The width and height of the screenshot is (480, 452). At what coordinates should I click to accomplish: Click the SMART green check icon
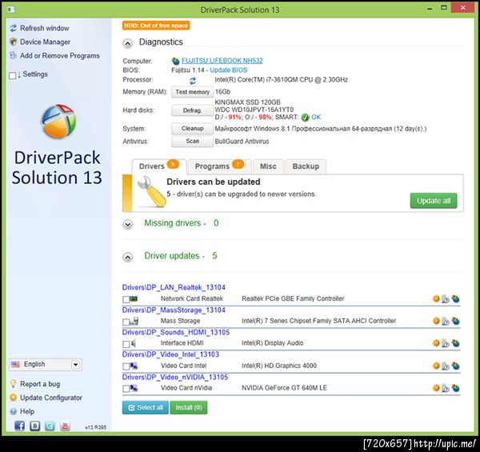[x=305, y=118]
